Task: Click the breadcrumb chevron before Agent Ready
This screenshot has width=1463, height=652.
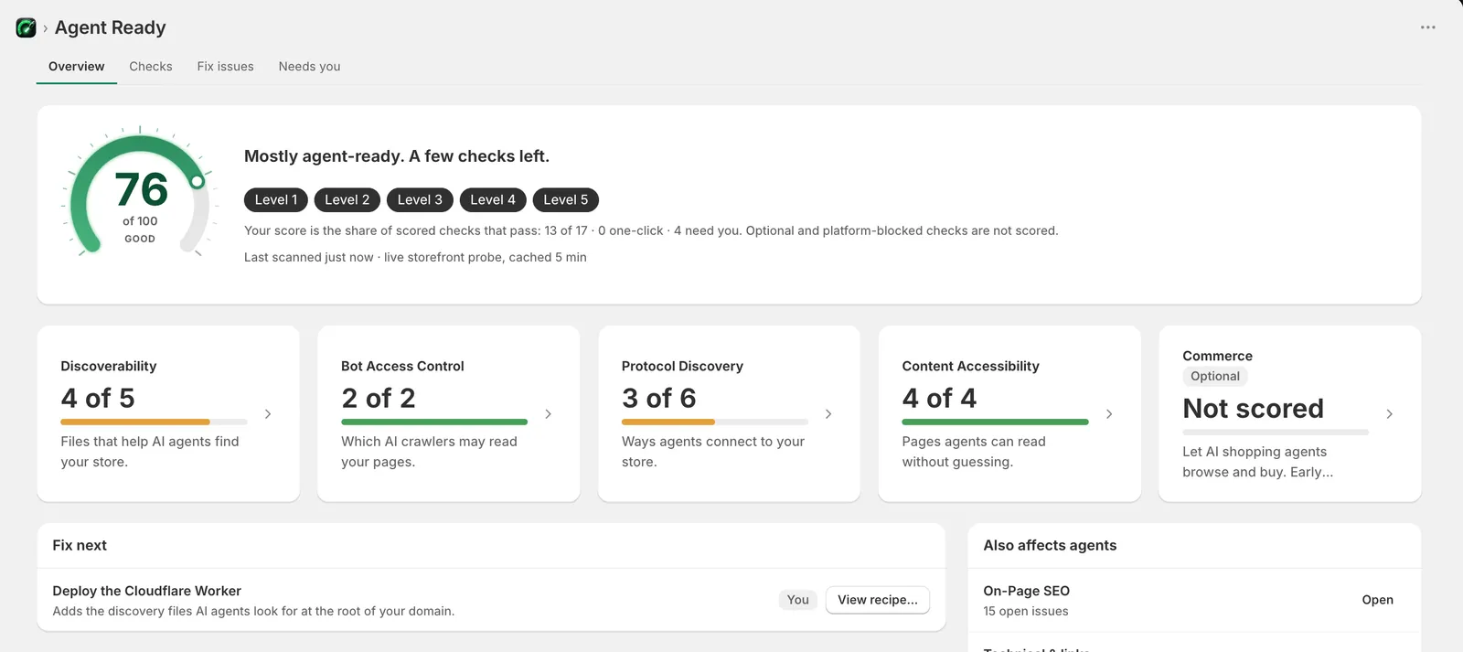Action: coord(45,28)
